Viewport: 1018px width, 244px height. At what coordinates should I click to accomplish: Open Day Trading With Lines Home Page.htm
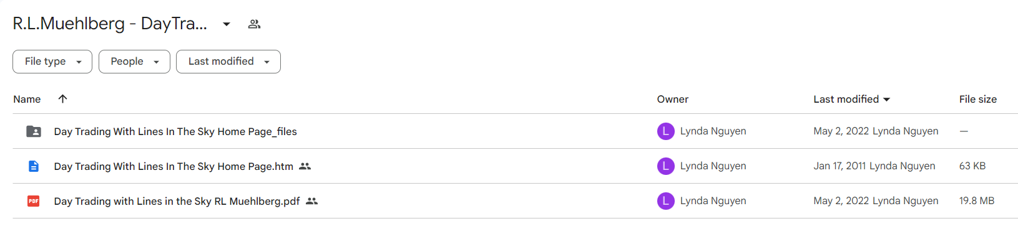click(x=174, y=166)
